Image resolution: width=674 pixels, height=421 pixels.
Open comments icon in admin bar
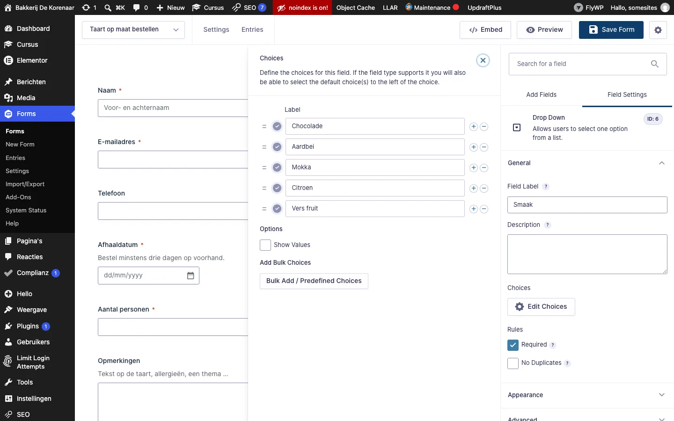[x=136, y=7]
